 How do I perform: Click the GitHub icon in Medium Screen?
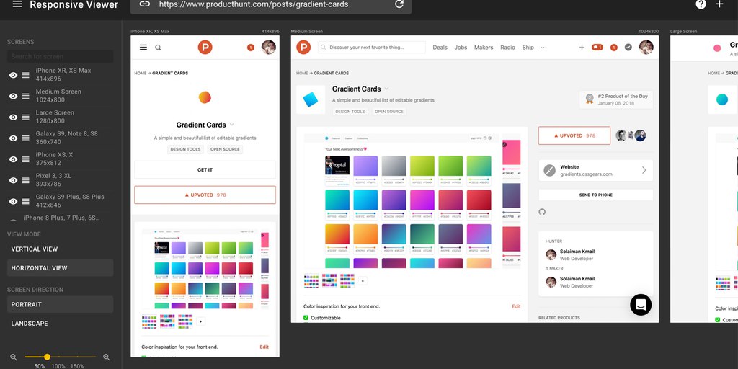point(542,213)
